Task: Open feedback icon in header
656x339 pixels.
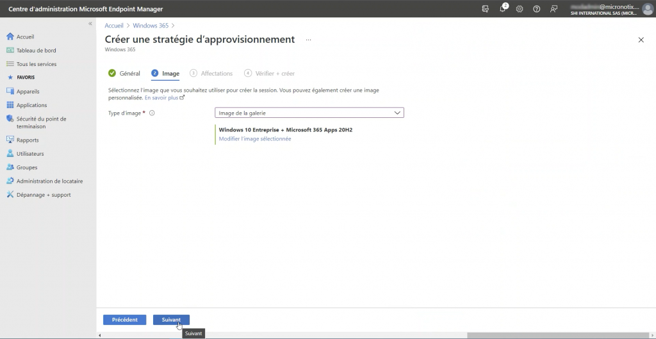Action: click(554, 9)
